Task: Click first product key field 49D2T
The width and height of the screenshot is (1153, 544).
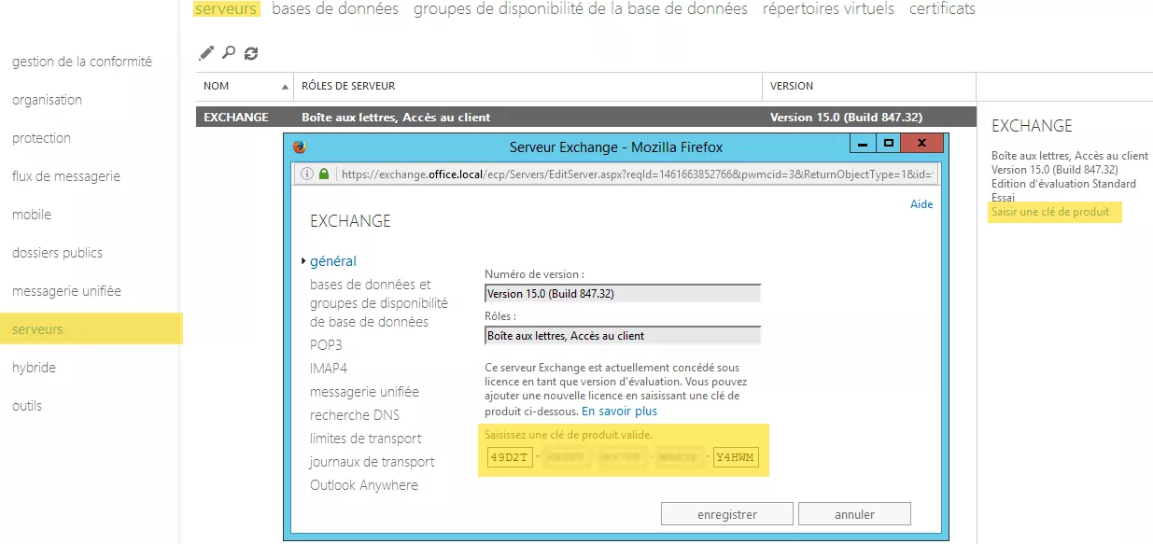Action: point(510,457)
